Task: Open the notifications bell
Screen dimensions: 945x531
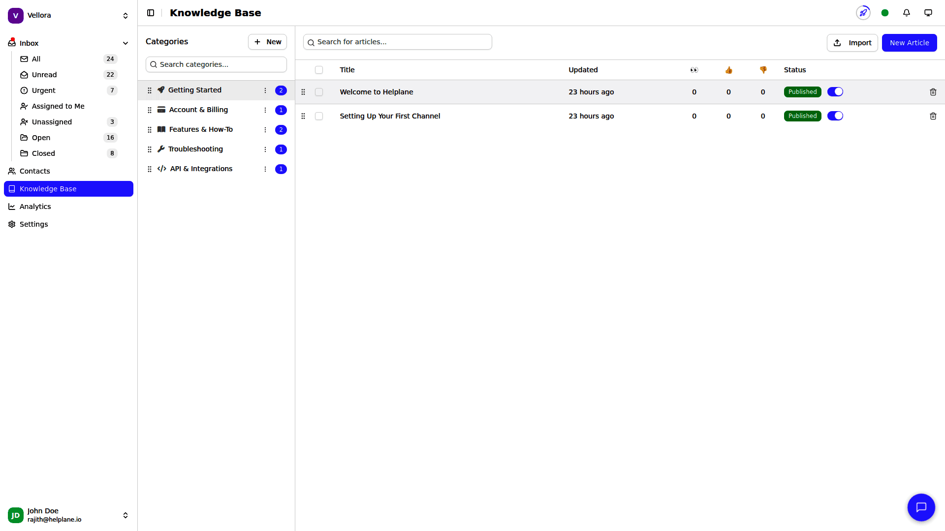Action: tap(906, 13)
